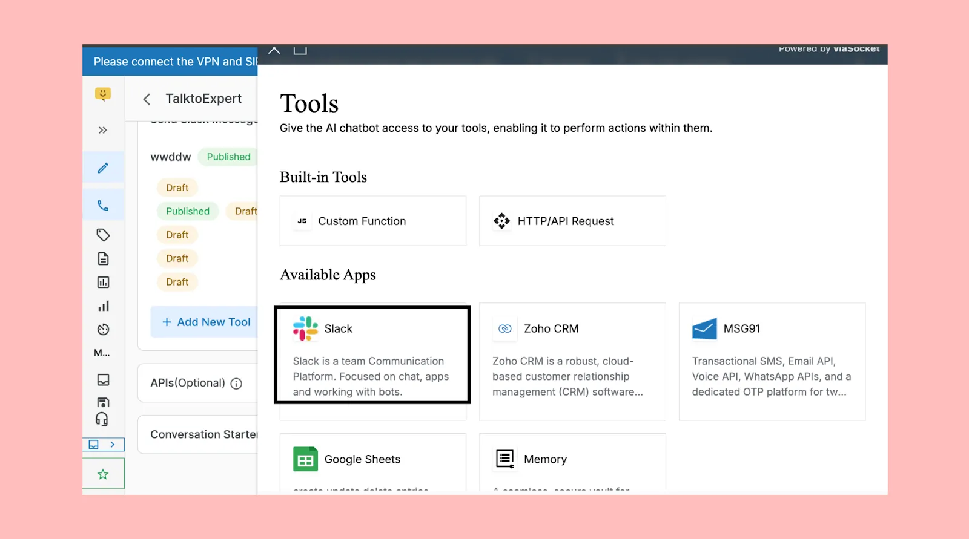This screenshot has height=539, width=969.
Task: Open the Conversation Starter section
Action: tap(198, 434)
